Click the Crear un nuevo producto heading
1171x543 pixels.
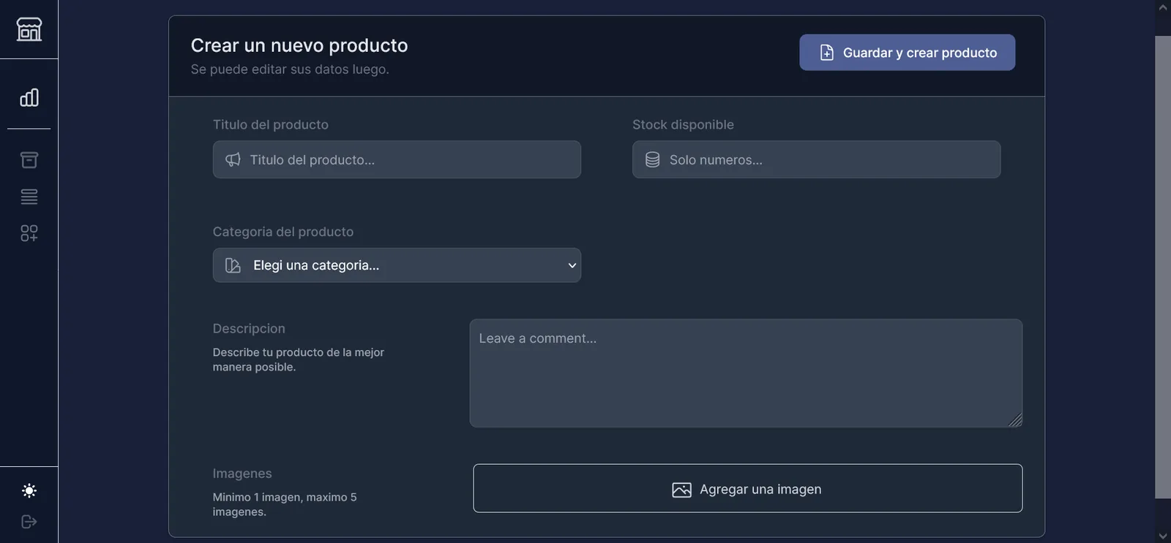pos(299,45)
